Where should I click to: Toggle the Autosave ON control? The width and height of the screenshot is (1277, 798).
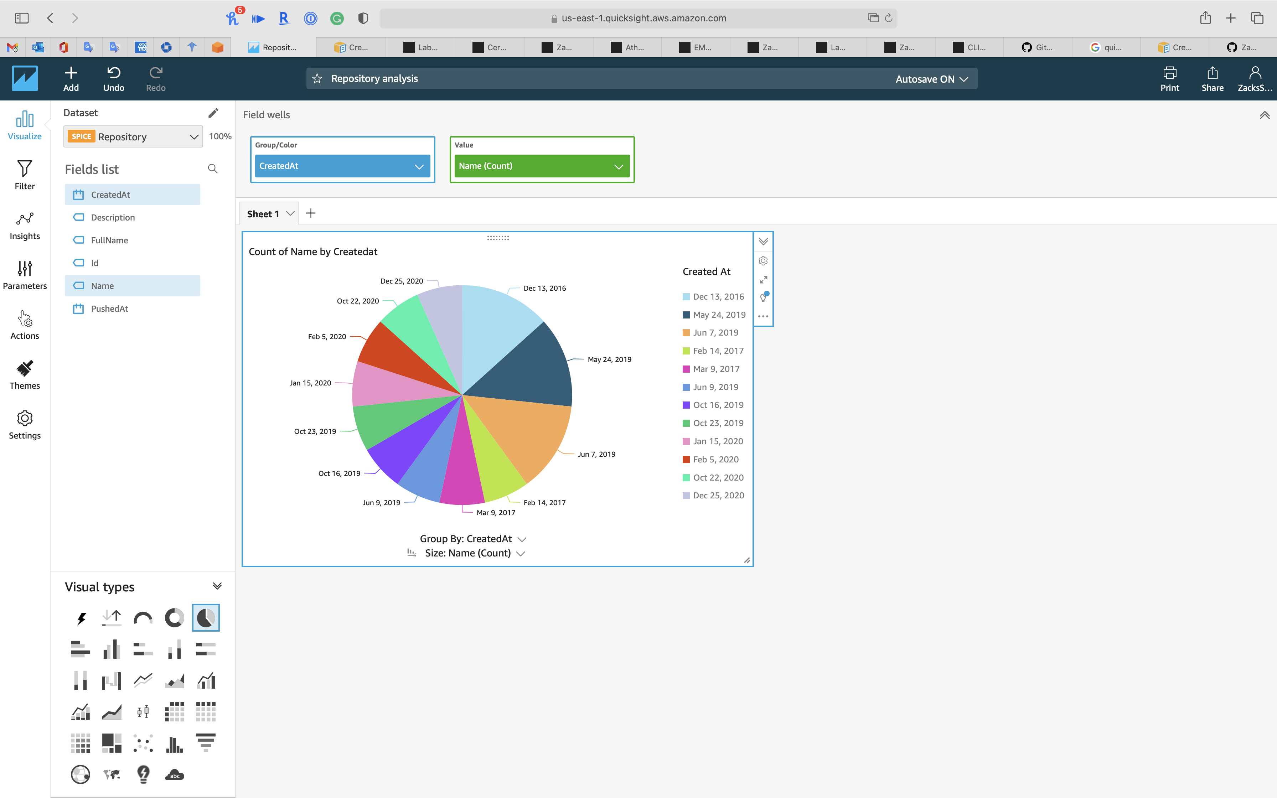(931, 79)
